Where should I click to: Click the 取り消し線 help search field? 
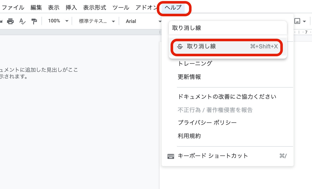[x=228, y=28]
